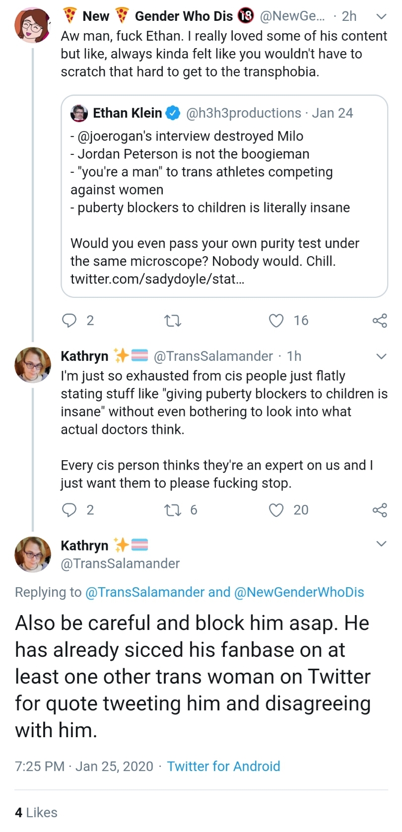Screen dimensions: 402x832
Task: Open Kathryn's avatar on the main tweet
Action: point(33,554)
